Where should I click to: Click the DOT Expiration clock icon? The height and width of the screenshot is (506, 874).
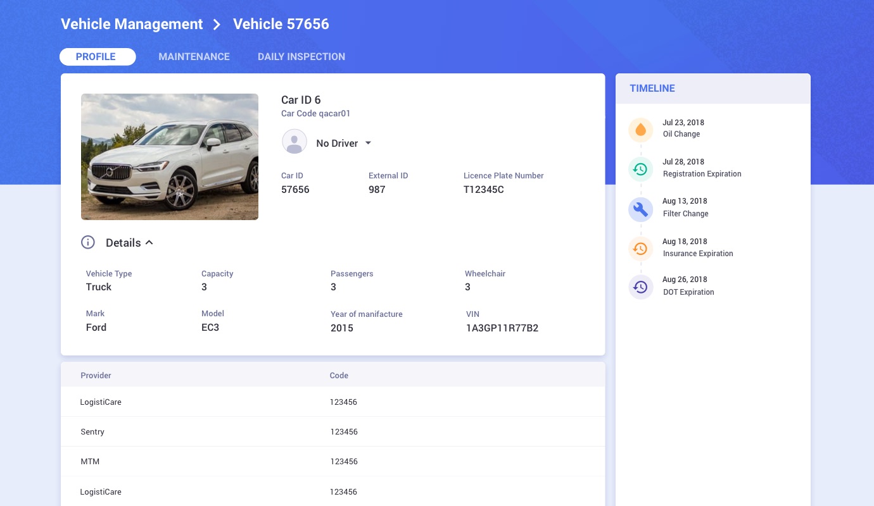coord(640,287)
